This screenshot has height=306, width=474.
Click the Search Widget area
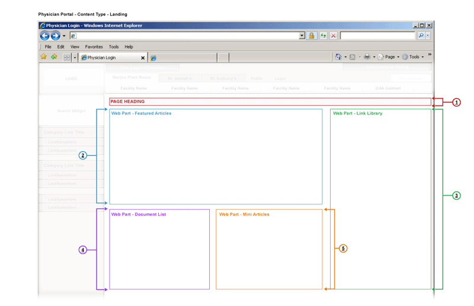[x=71, y=111]
